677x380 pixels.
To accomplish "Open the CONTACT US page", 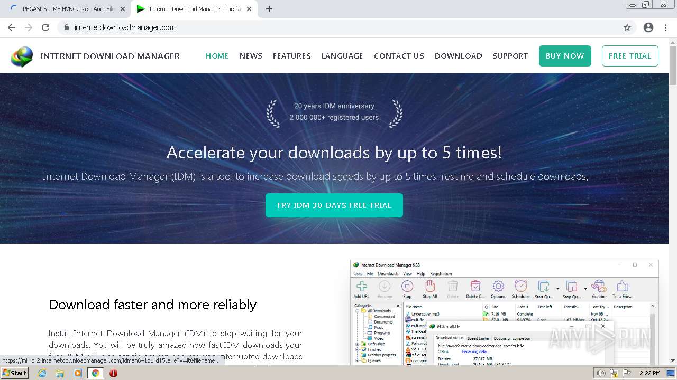I will (x=399, y=56).
